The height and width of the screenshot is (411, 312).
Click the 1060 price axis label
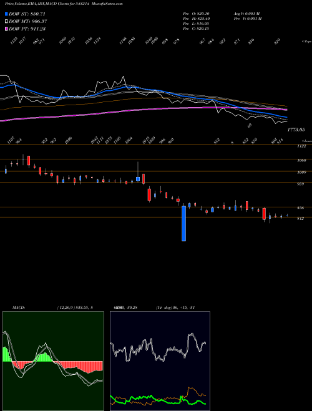tap(301, 161)
